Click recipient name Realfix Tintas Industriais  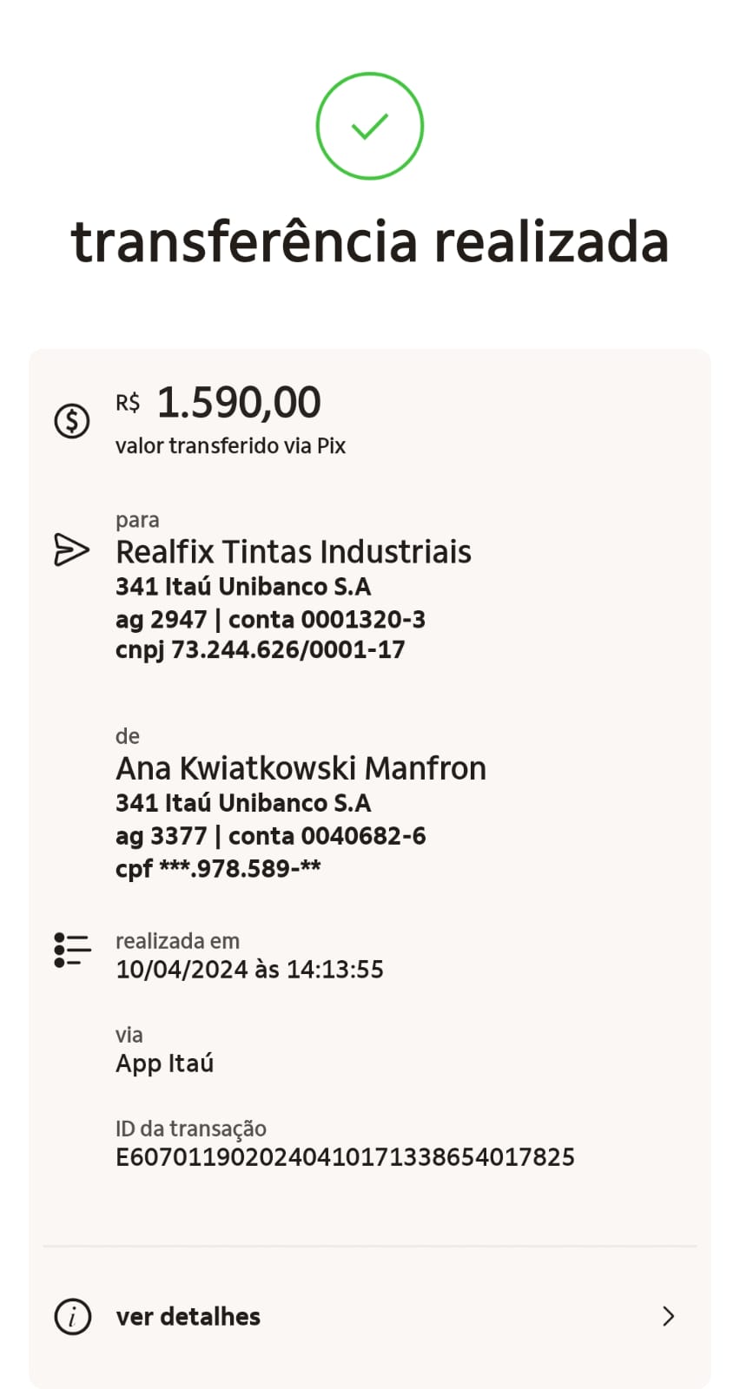293,552
